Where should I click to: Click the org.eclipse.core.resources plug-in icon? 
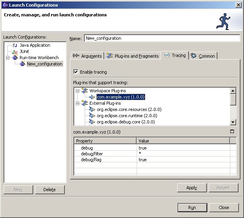92,109
